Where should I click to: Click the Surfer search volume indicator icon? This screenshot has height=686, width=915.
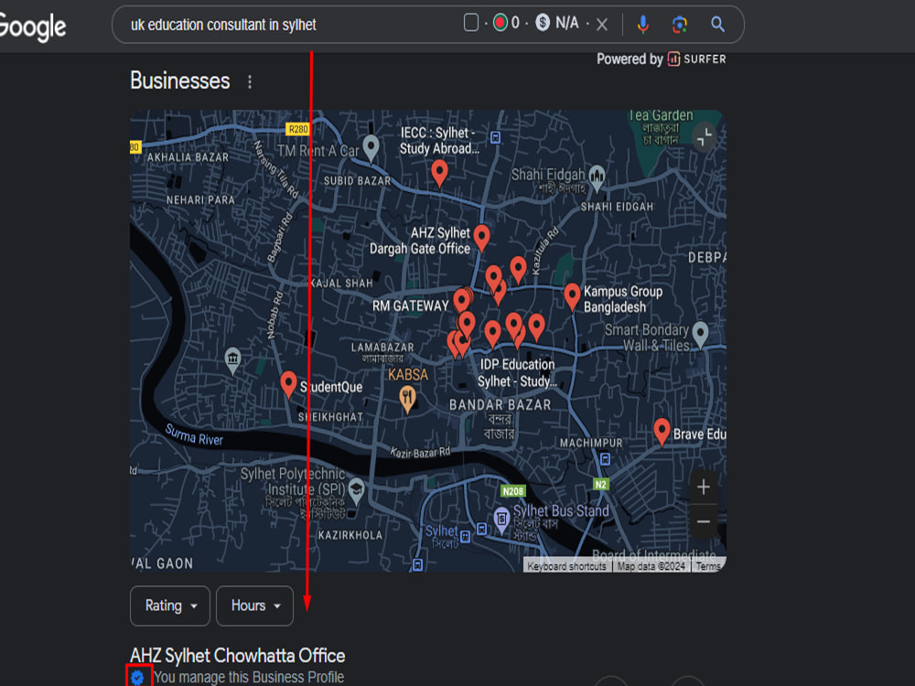point(501,23)
